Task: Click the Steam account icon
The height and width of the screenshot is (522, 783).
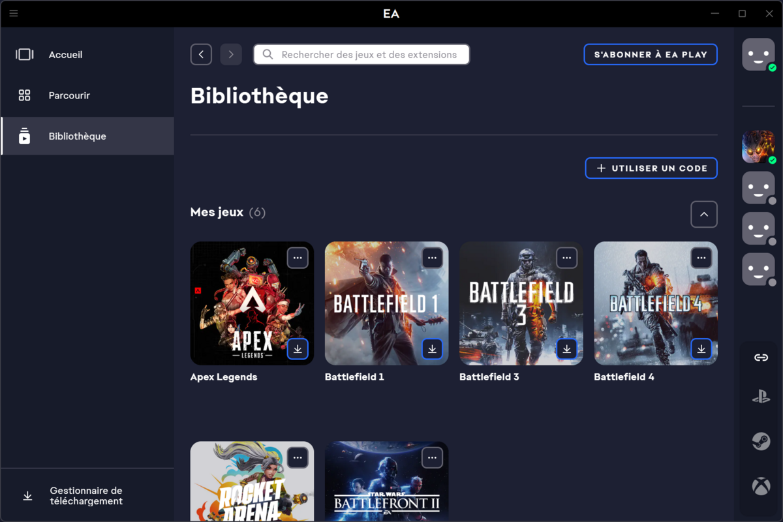Action: point(761,442)
